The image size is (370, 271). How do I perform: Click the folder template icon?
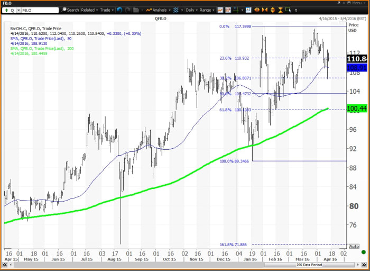tap(136, 10)
